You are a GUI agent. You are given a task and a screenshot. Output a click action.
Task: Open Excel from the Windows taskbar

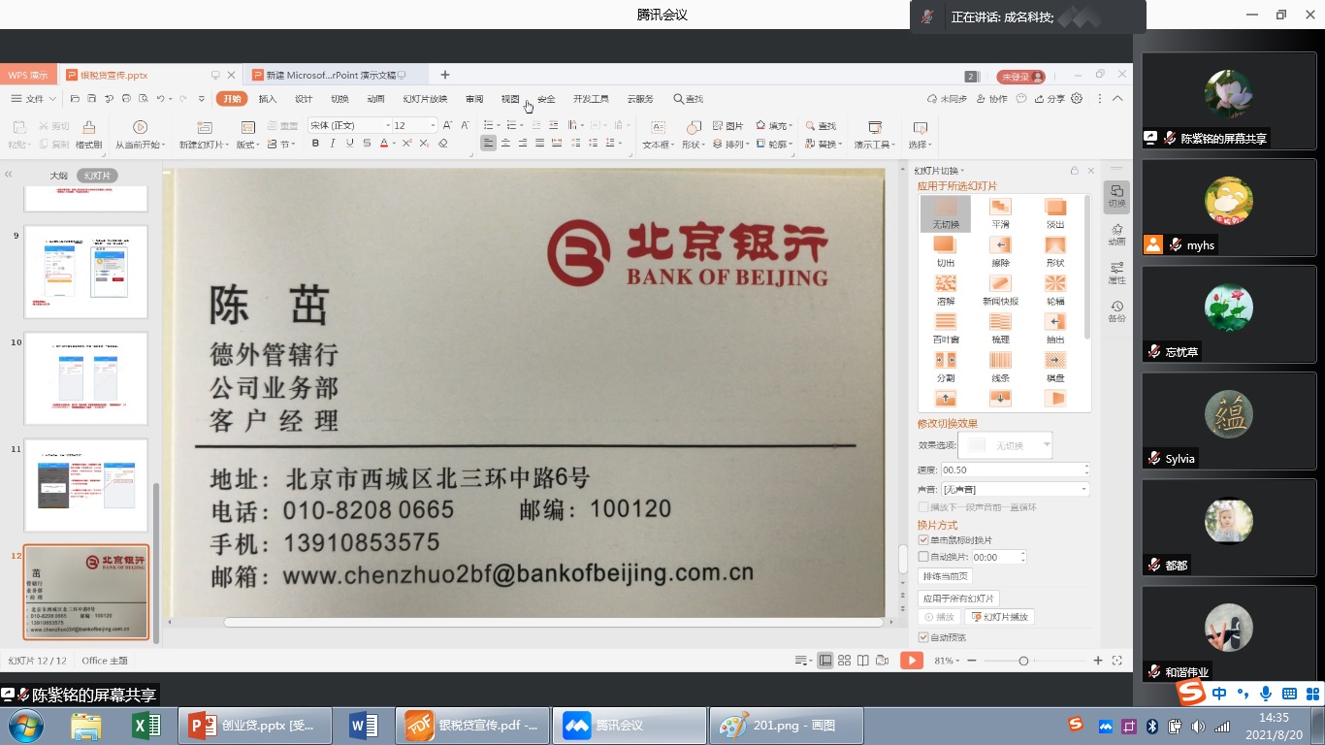145,726
